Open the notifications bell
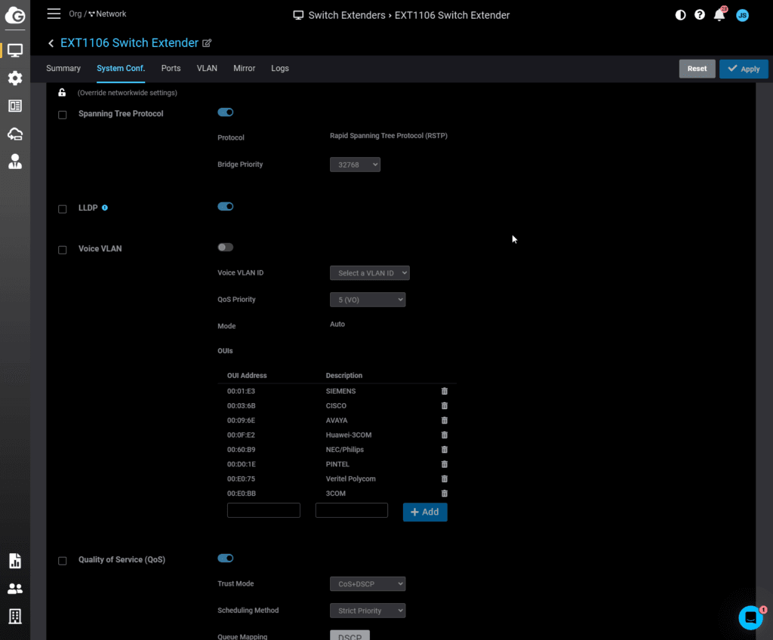This screenshot has width=773, height=640. (719, 15)
